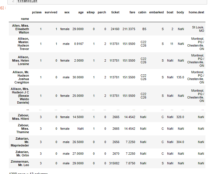Select row Allison, Mrs. Hudson J C
208x174 pixels.
tap(107, 96)
